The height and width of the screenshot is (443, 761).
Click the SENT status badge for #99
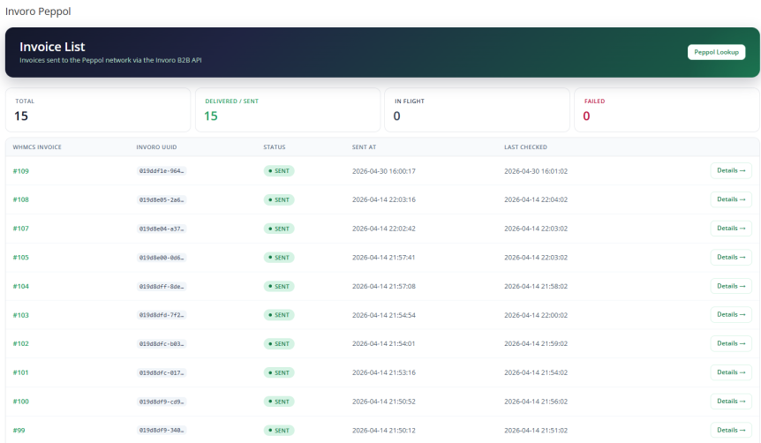tap(279, 431)
